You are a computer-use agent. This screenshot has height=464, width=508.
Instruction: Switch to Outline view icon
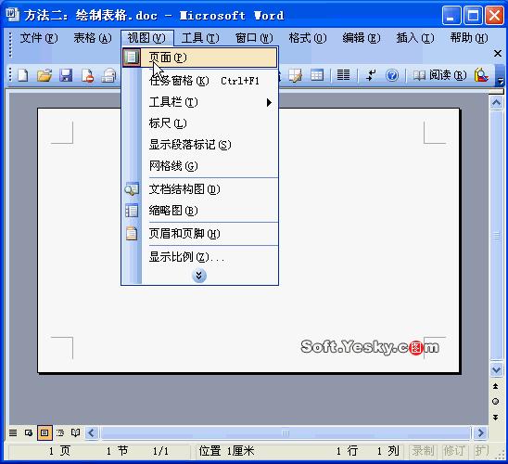(x=60, y=432)
